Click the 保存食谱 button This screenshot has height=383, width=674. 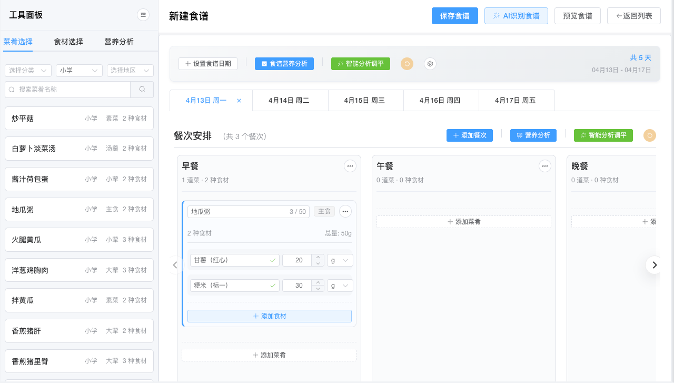pyautogui.click(x=454, y=16)
